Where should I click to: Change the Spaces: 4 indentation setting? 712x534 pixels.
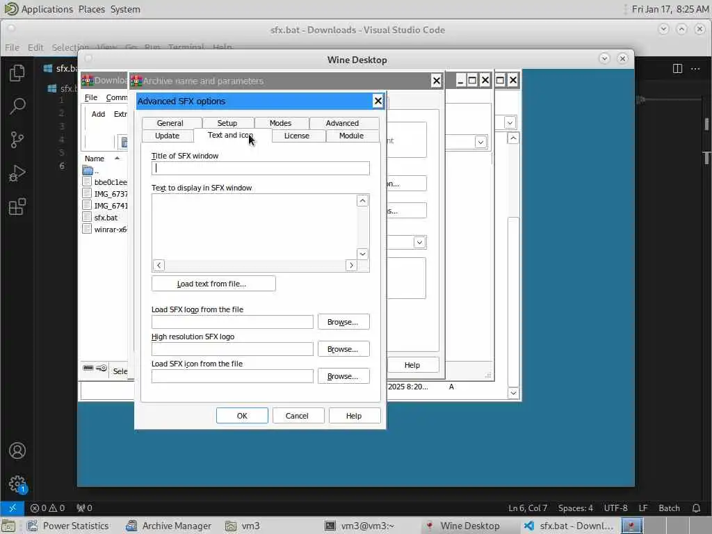point(575,508)
